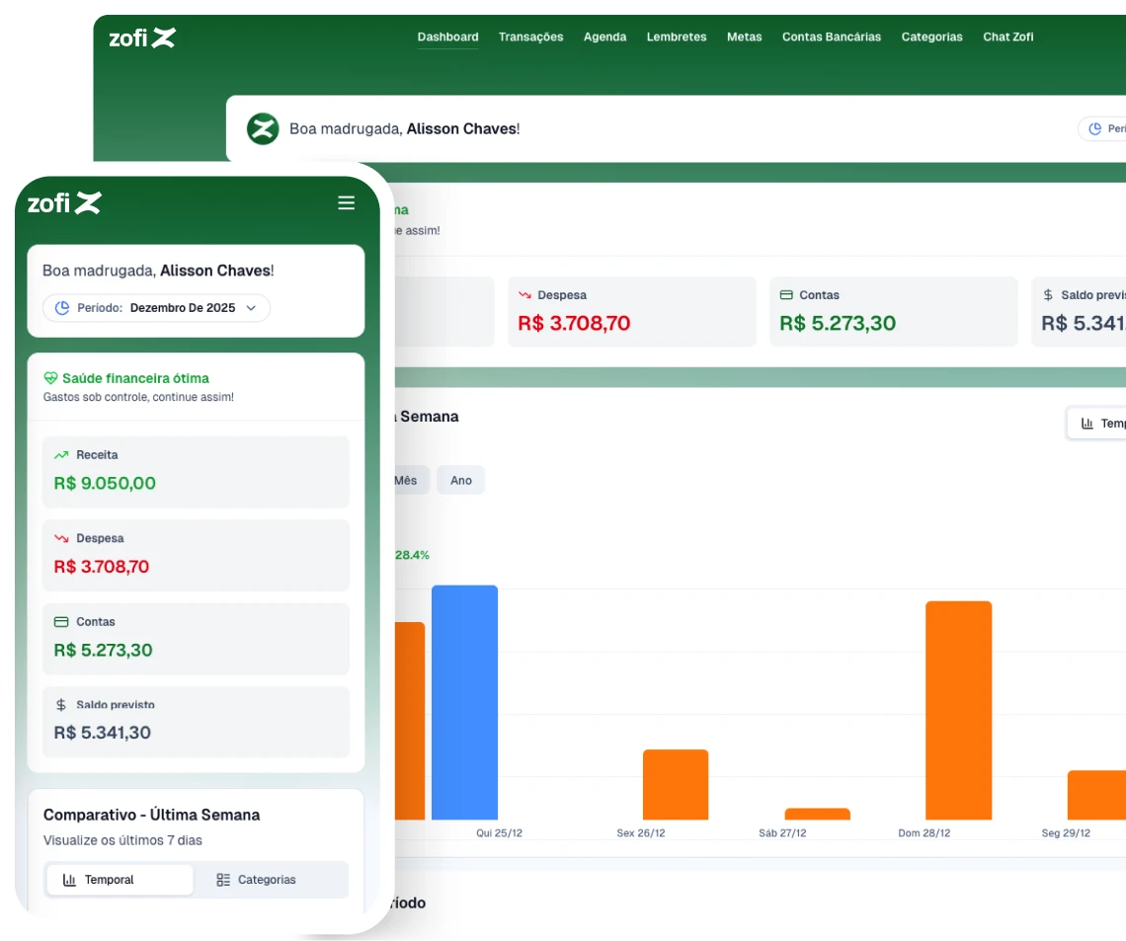Open the Transações menu item
The height and width of the screenshot is (941, 1126).
(530, 38)
